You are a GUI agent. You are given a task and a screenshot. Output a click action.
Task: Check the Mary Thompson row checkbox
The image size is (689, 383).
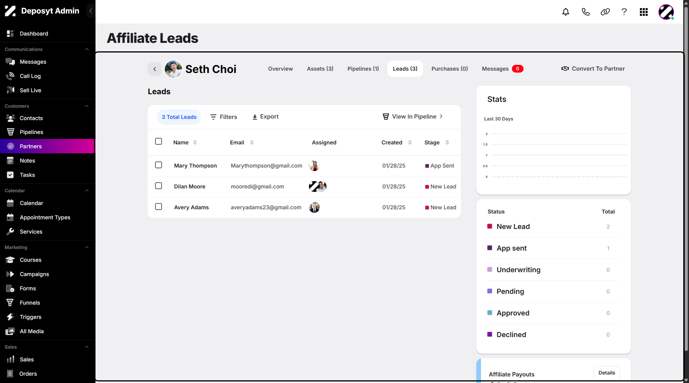click(x=159, y=165)
